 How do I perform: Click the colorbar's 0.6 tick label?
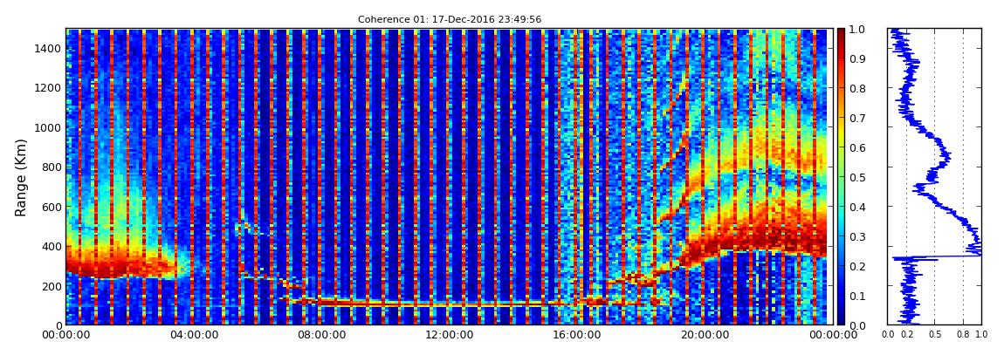[x=857, y=147]
